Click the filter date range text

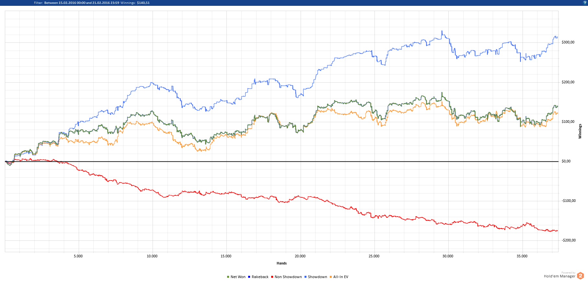click(x=82, y=3)
